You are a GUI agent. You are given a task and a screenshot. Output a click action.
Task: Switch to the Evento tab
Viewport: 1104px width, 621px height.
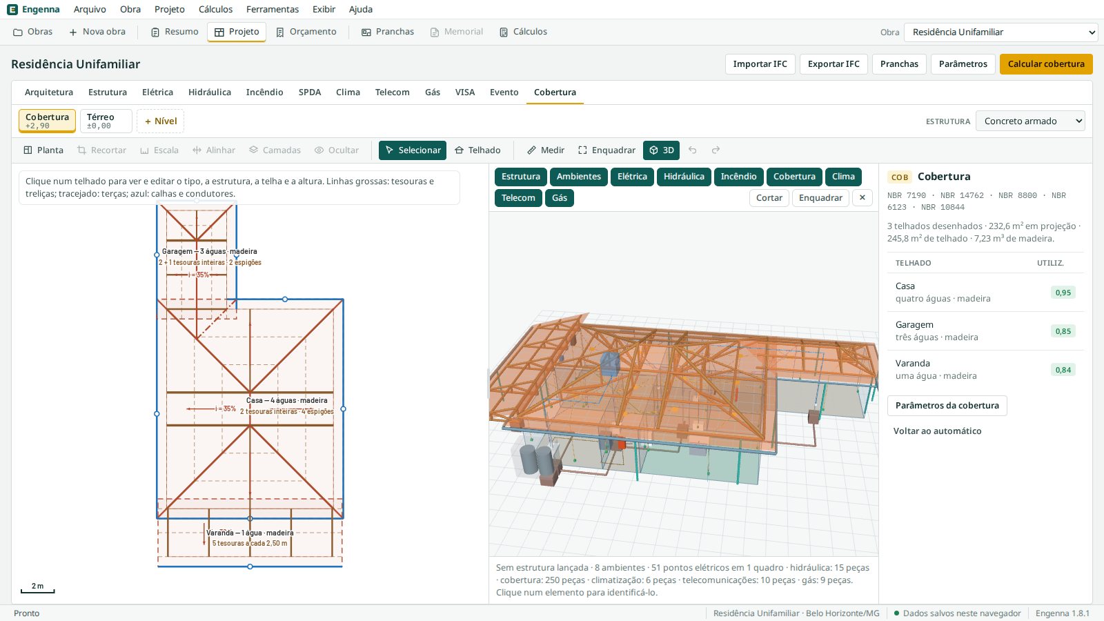pos(504,92)
